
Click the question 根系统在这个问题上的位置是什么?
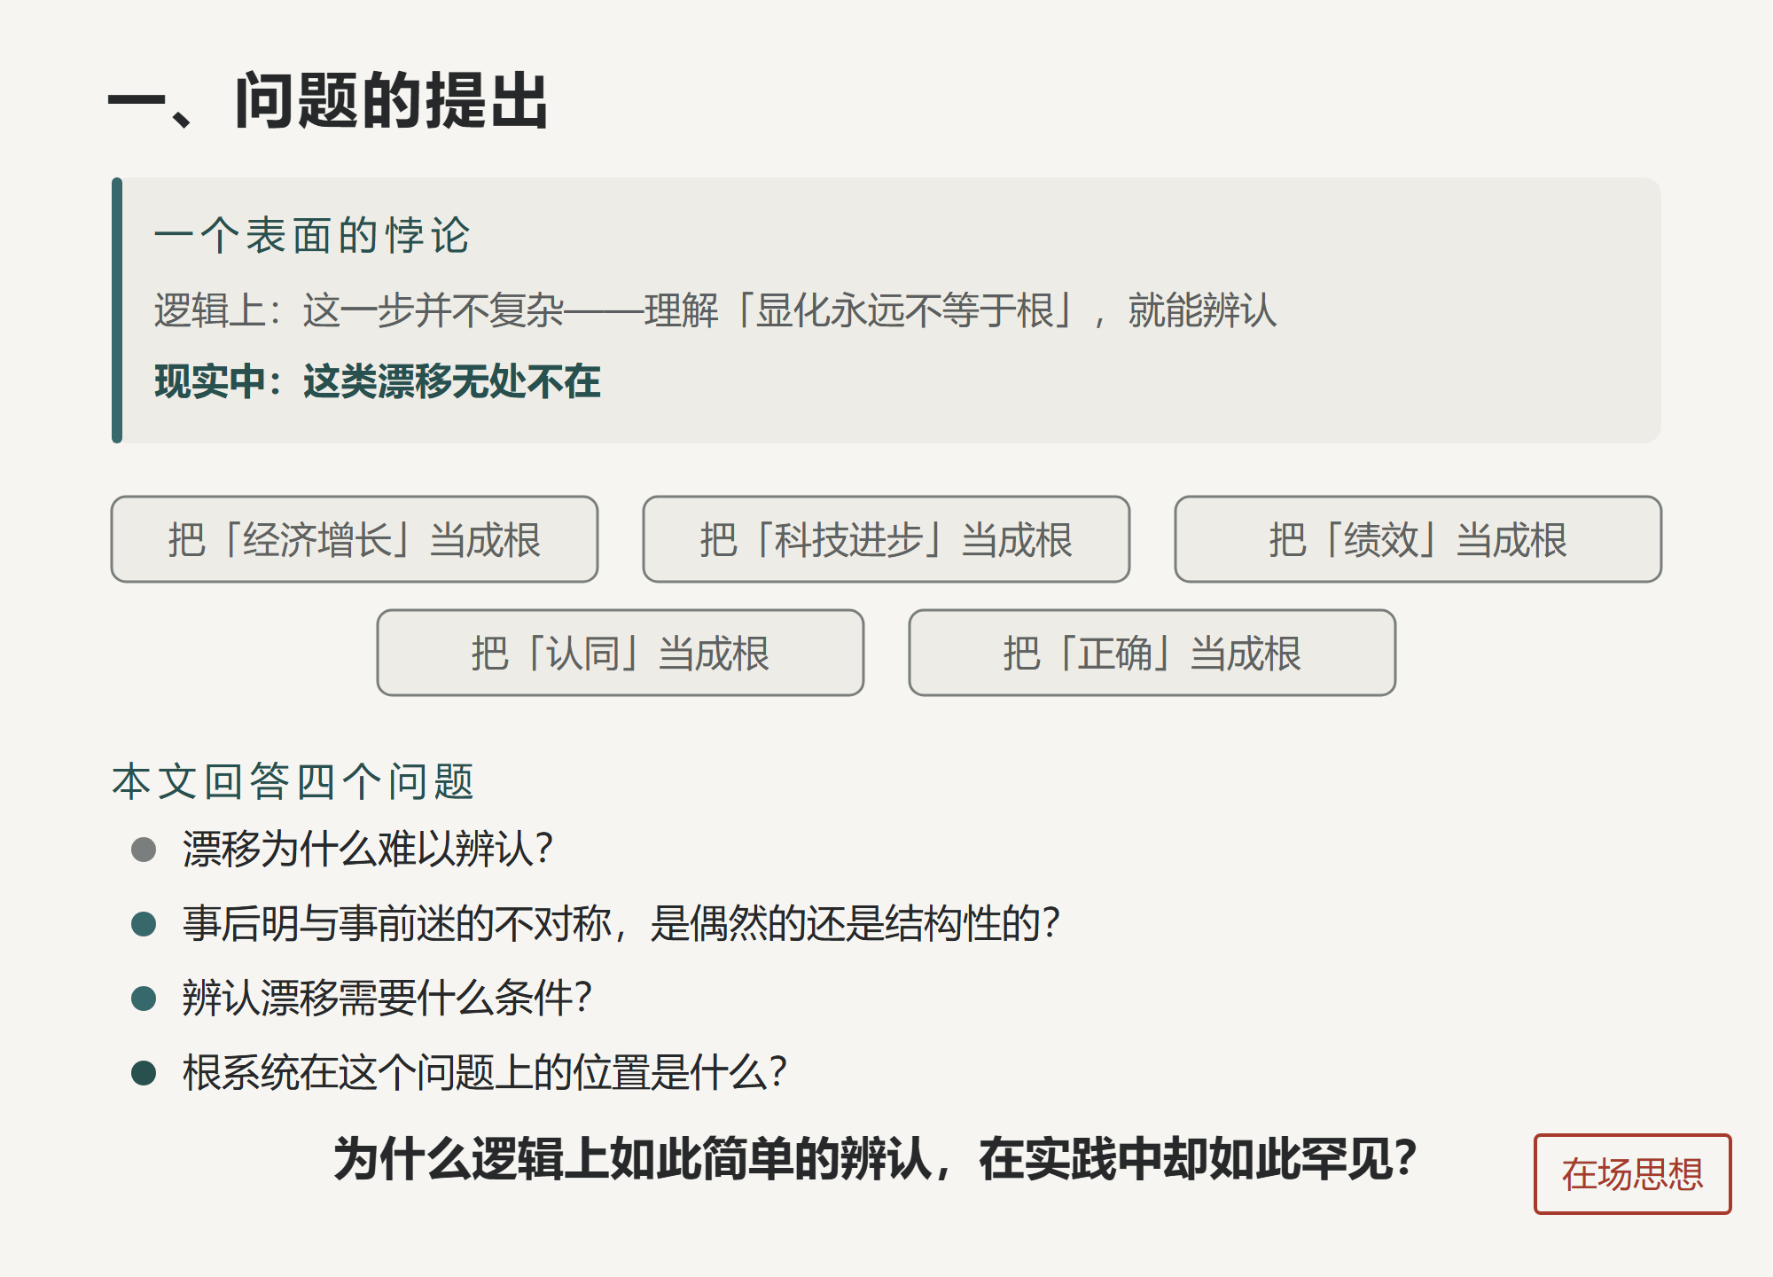[485, 1072]
